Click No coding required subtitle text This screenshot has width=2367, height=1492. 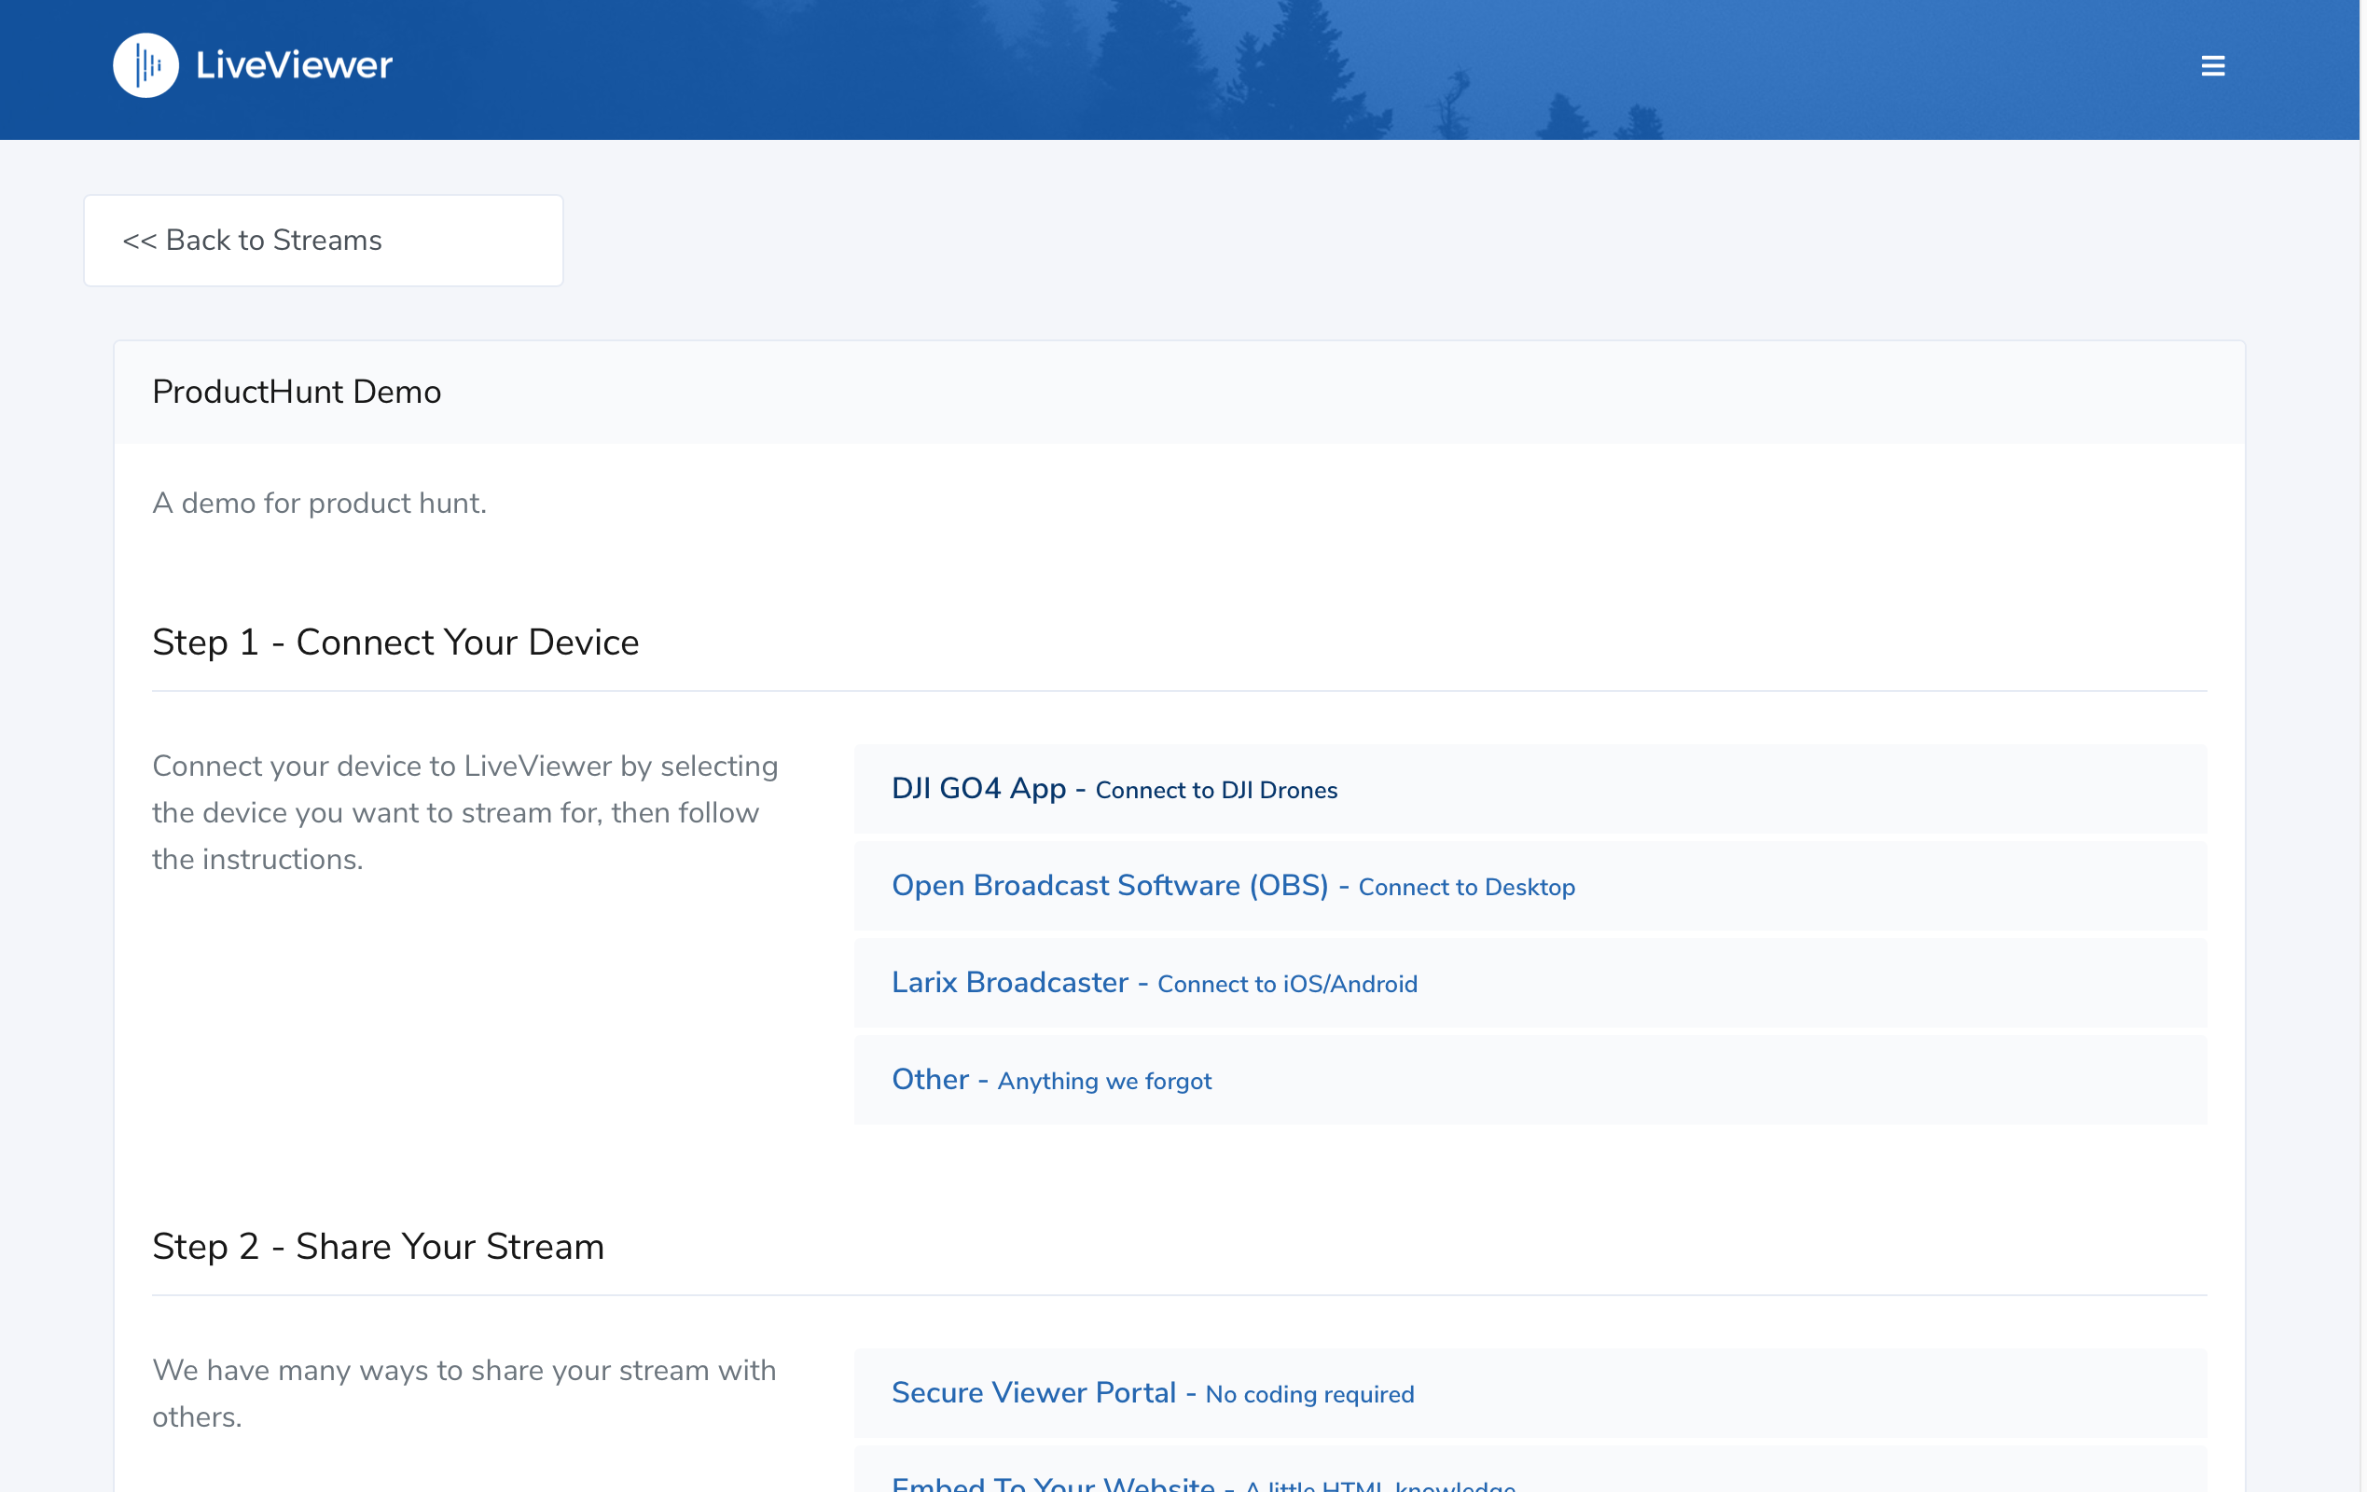[x=1309, y=1395]
